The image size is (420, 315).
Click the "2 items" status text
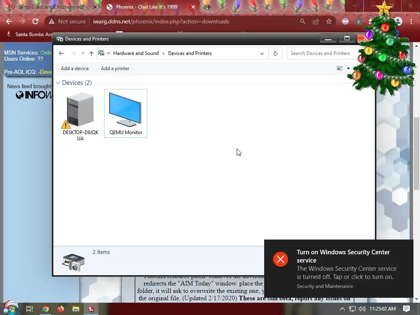tap(101, 252)
